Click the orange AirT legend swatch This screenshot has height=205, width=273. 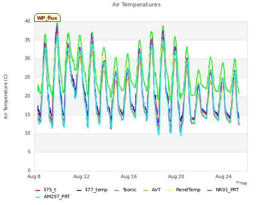pyautogui.click(x=145, y=190)
